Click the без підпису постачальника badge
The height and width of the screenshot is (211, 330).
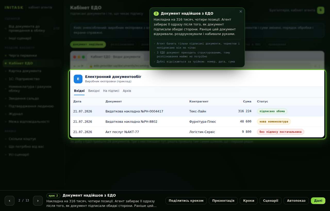(280, 132)
